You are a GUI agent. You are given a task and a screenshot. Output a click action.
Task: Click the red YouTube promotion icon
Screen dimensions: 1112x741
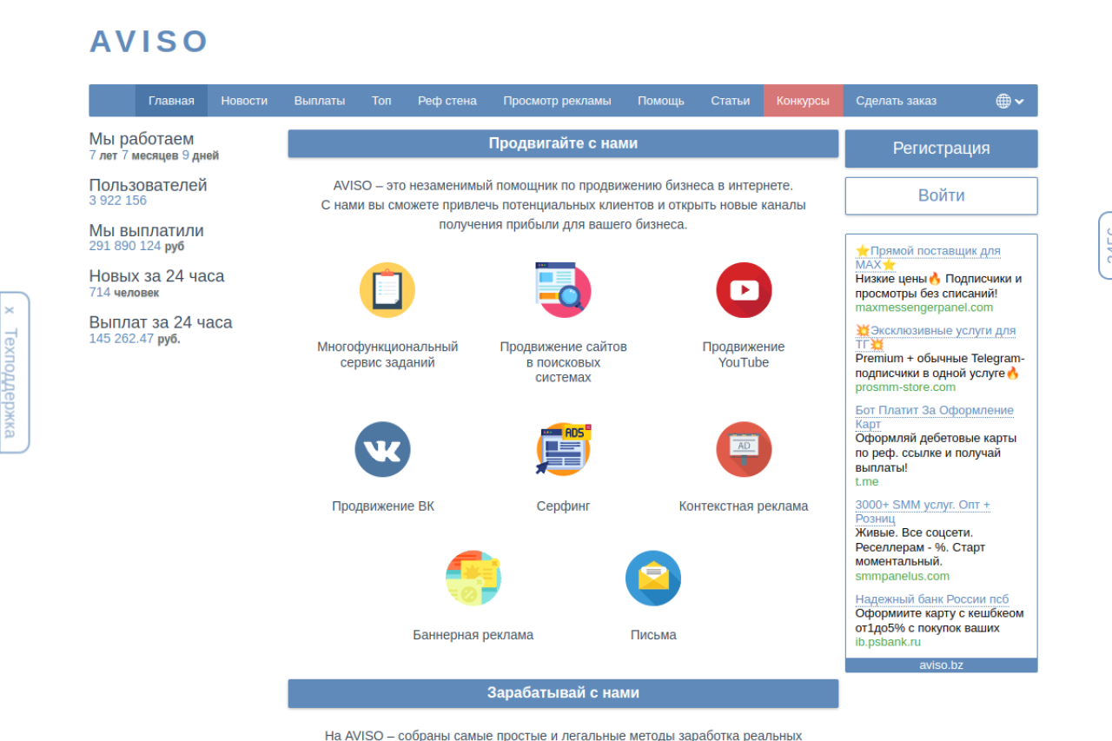pyautogui.click(x=744, y=290)
